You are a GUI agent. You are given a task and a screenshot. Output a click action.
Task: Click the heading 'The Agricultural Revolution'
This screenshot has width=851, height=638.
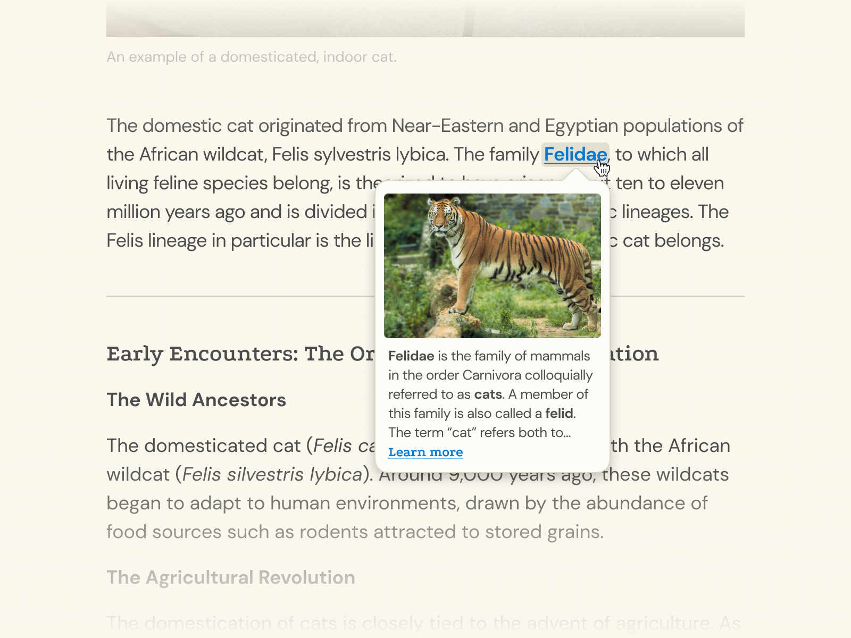coord(231,577)
